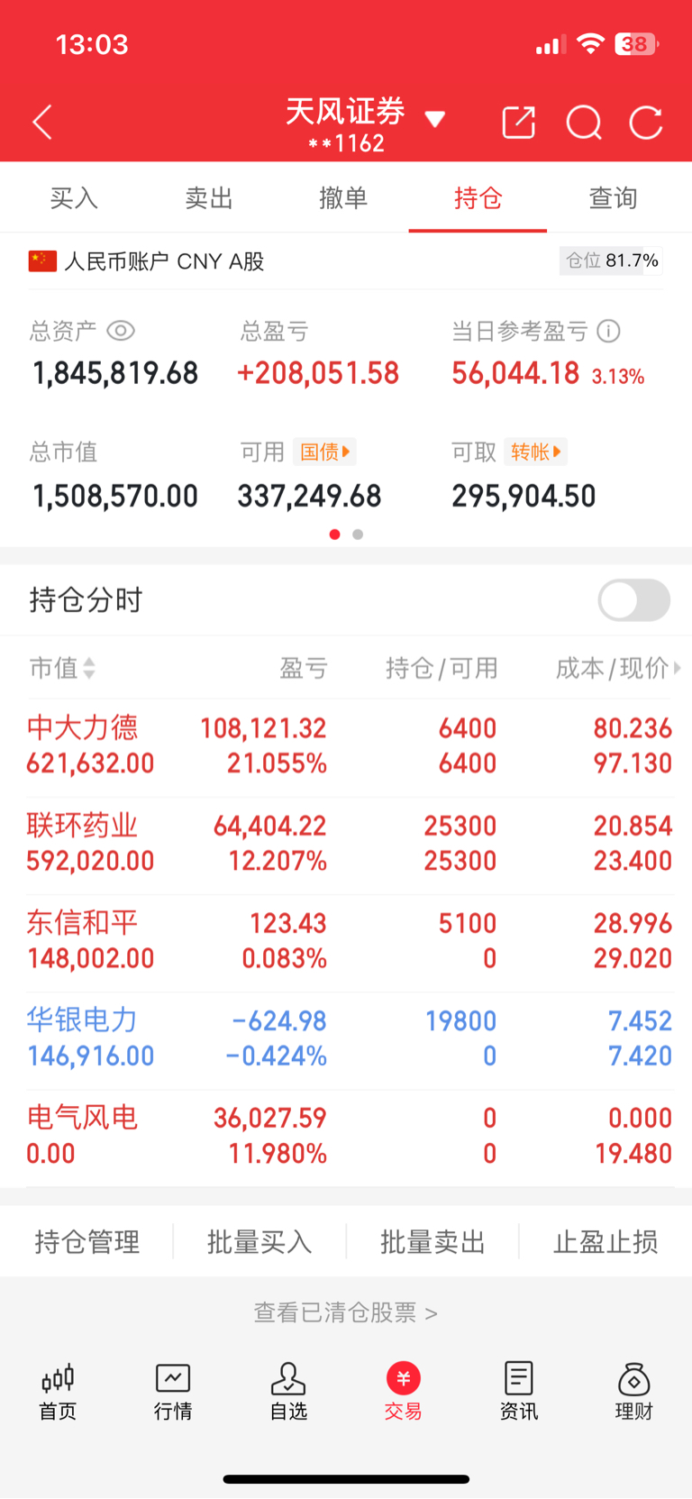Viewport: 692px width, 1499px height.
Task: Toggle the 持仓分时 switch on
Action: point(634,600)
